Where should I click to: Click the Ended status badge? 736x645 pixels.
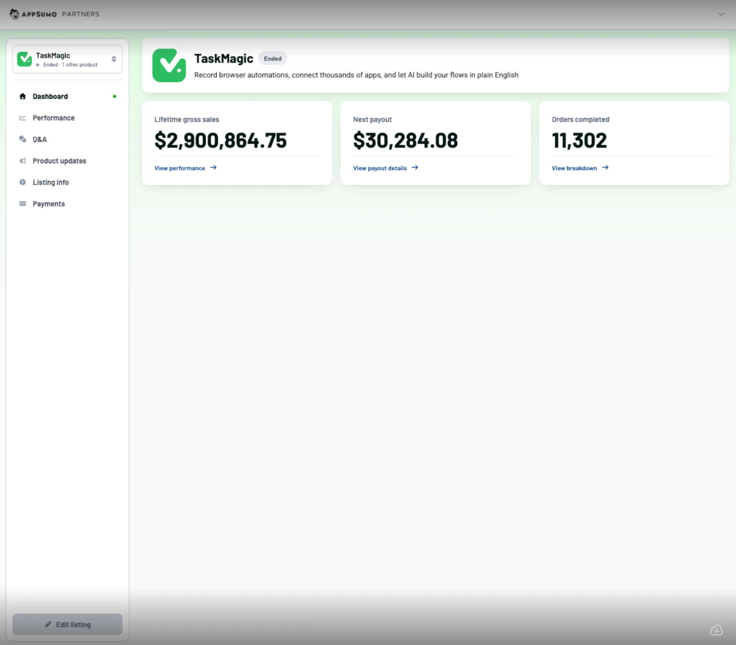[x=273, y=59]
